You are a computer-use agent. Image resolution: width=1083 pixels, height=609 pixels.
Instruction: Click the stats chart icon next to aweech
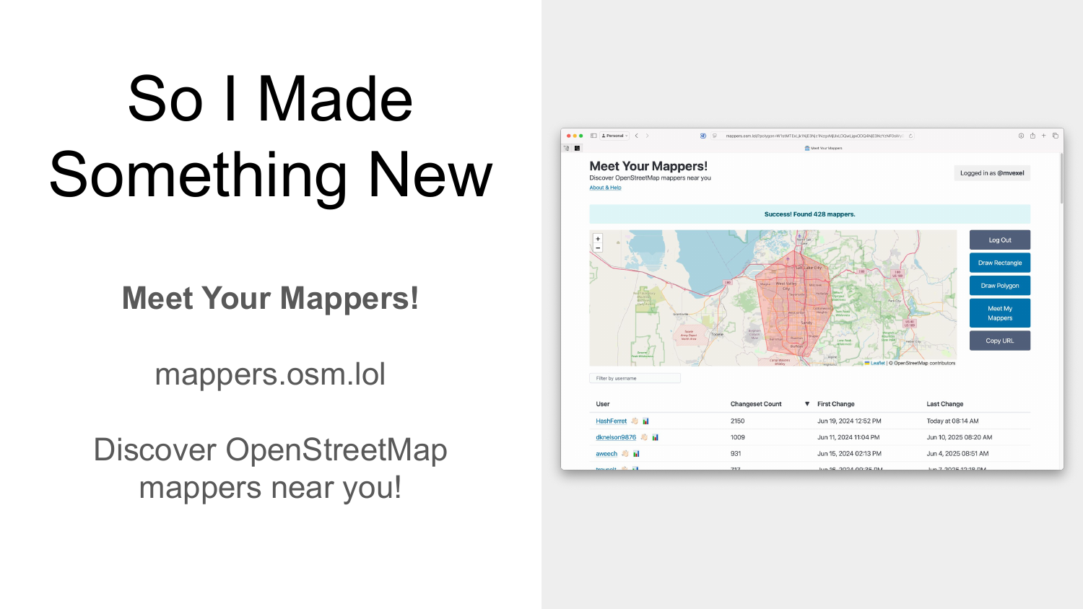[x=636, y=454]
